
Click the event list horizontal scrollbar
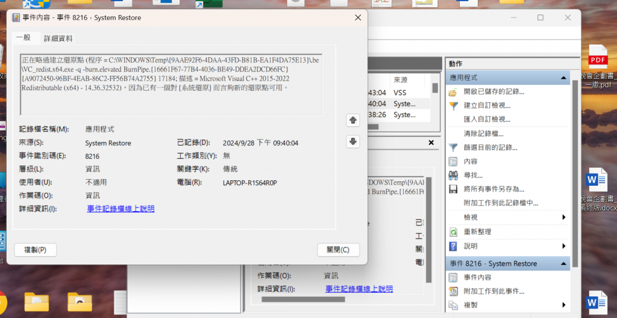pyautogui.click(x=373, y=127)
